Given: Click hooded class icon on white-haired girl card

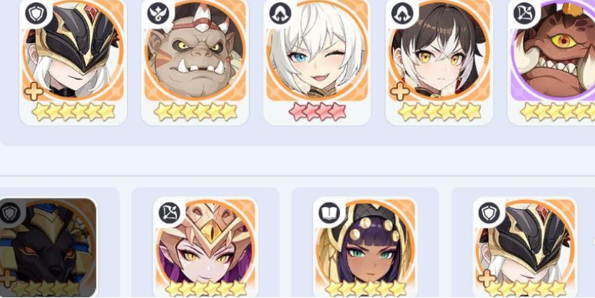Looking at the screenshot, I should click(x=280, y=14).
